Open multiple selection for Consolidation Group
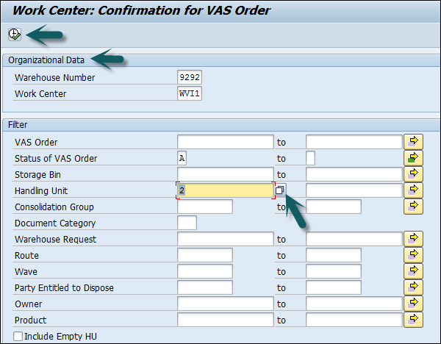The width and height of the screenshot is (441, 344). pyautogui.click(x=415, y=207)
